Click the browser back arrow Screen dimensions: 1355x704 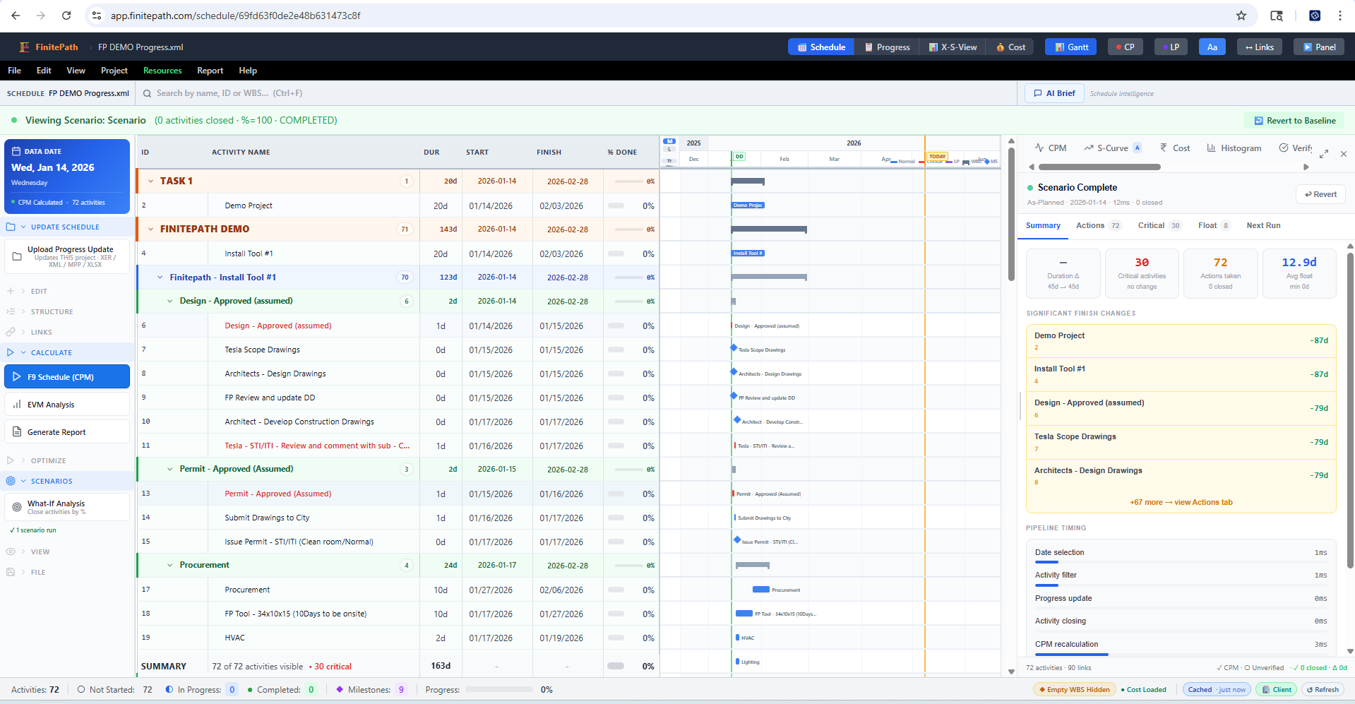[x=16, y=16]
